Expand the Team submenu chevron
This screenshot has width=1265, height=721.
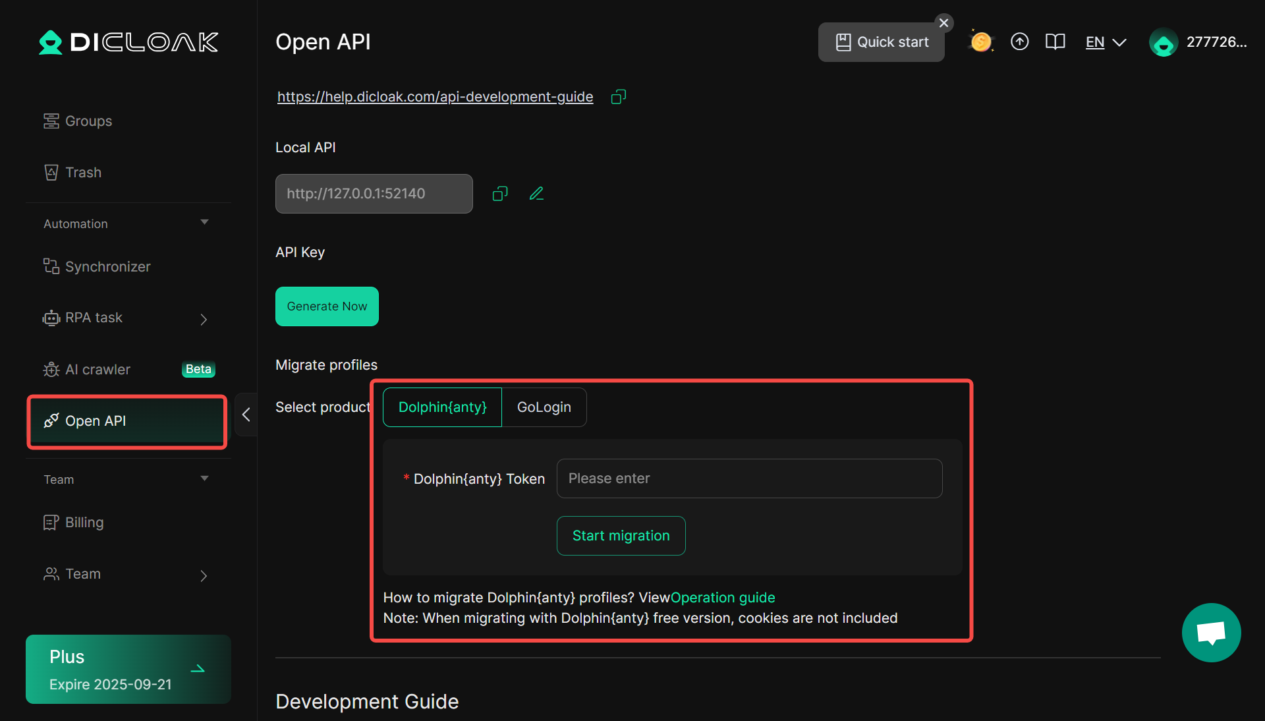pos(204,576)
